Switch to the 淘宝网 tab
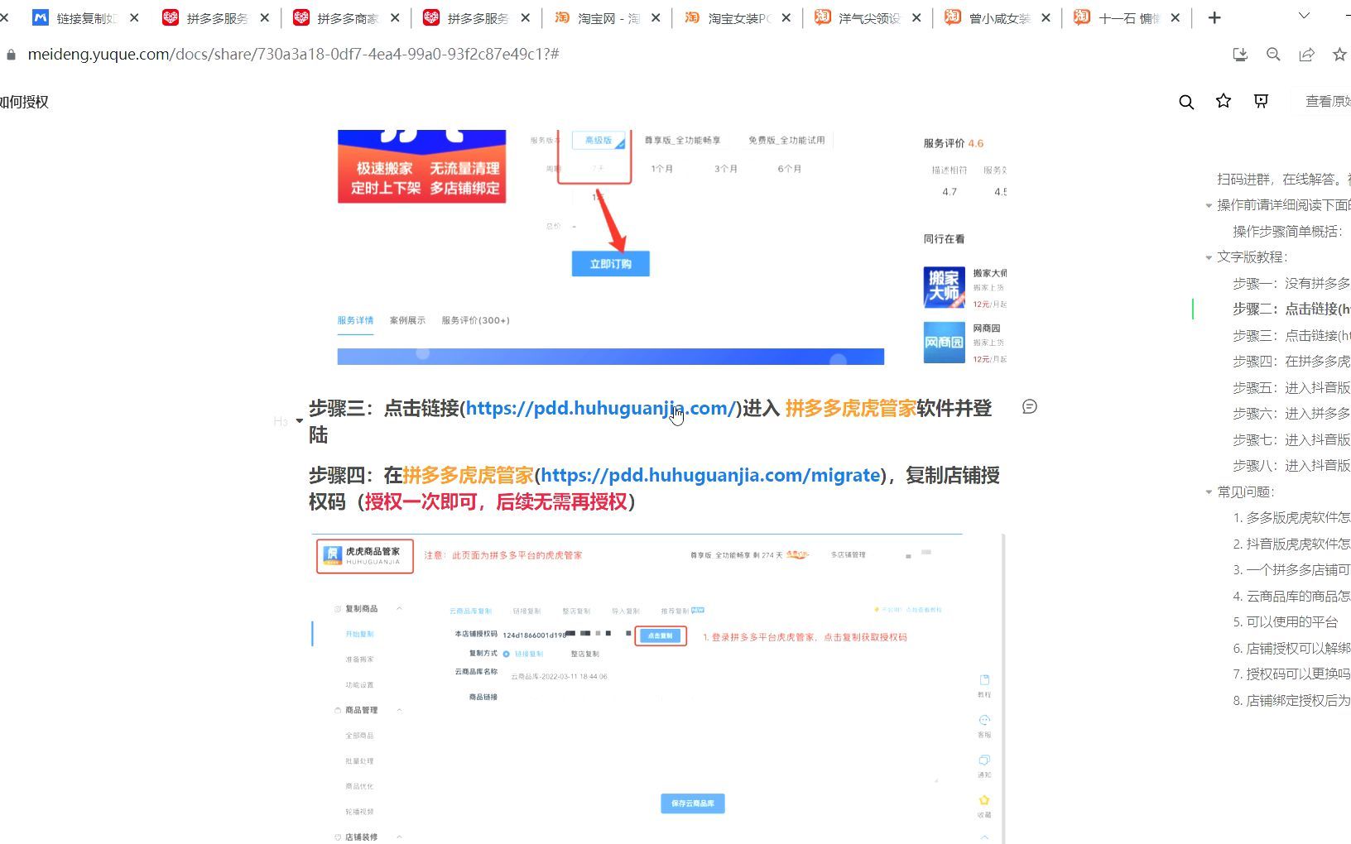The height and width of the screenshot is (844, 1351). click(608, 17)
